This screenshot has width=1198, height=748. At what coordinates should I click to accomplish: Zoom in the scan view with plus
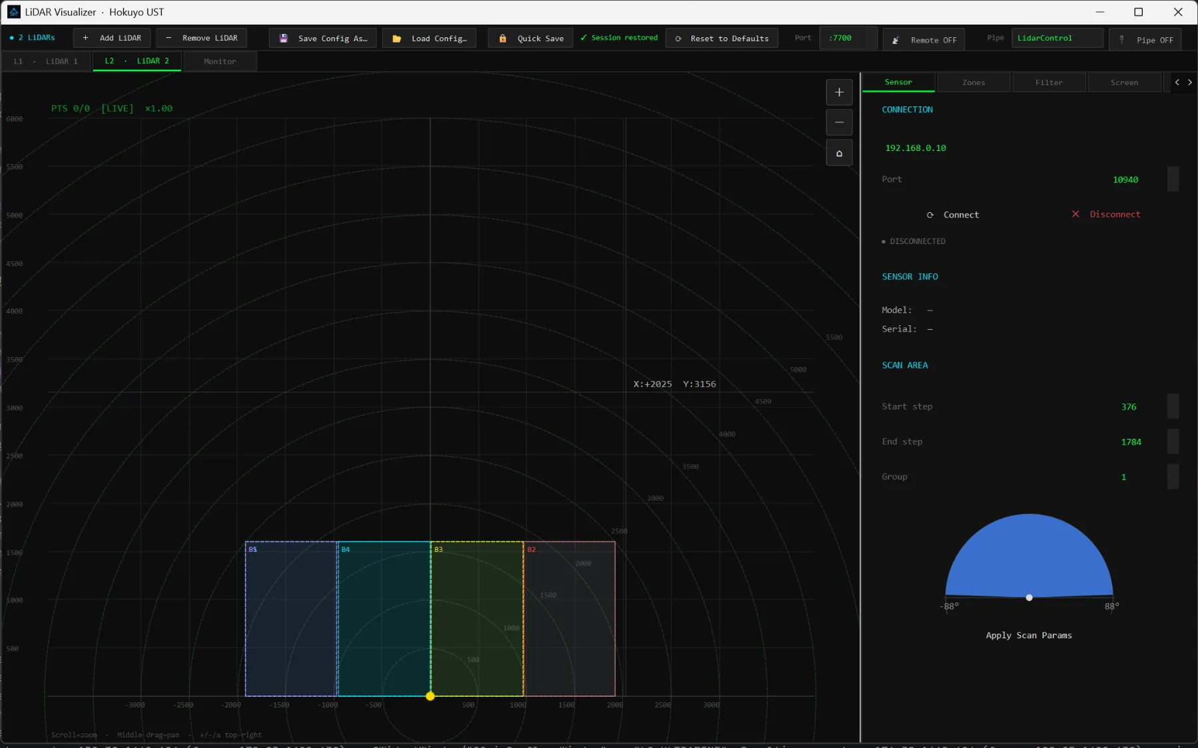839,92
